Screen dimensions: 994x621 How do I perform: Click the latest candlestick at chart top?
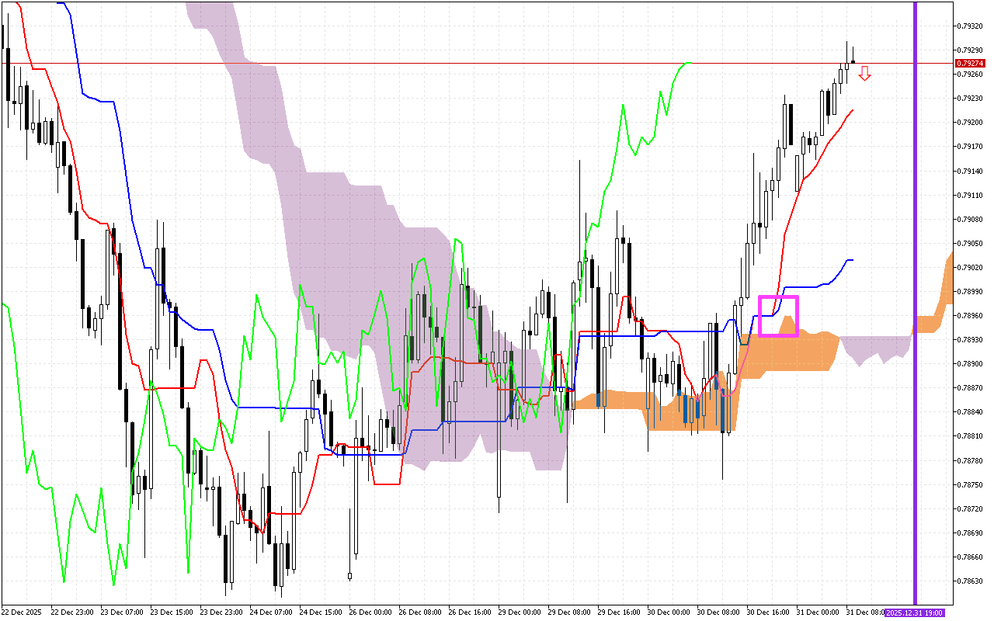[x=853, y=61]
